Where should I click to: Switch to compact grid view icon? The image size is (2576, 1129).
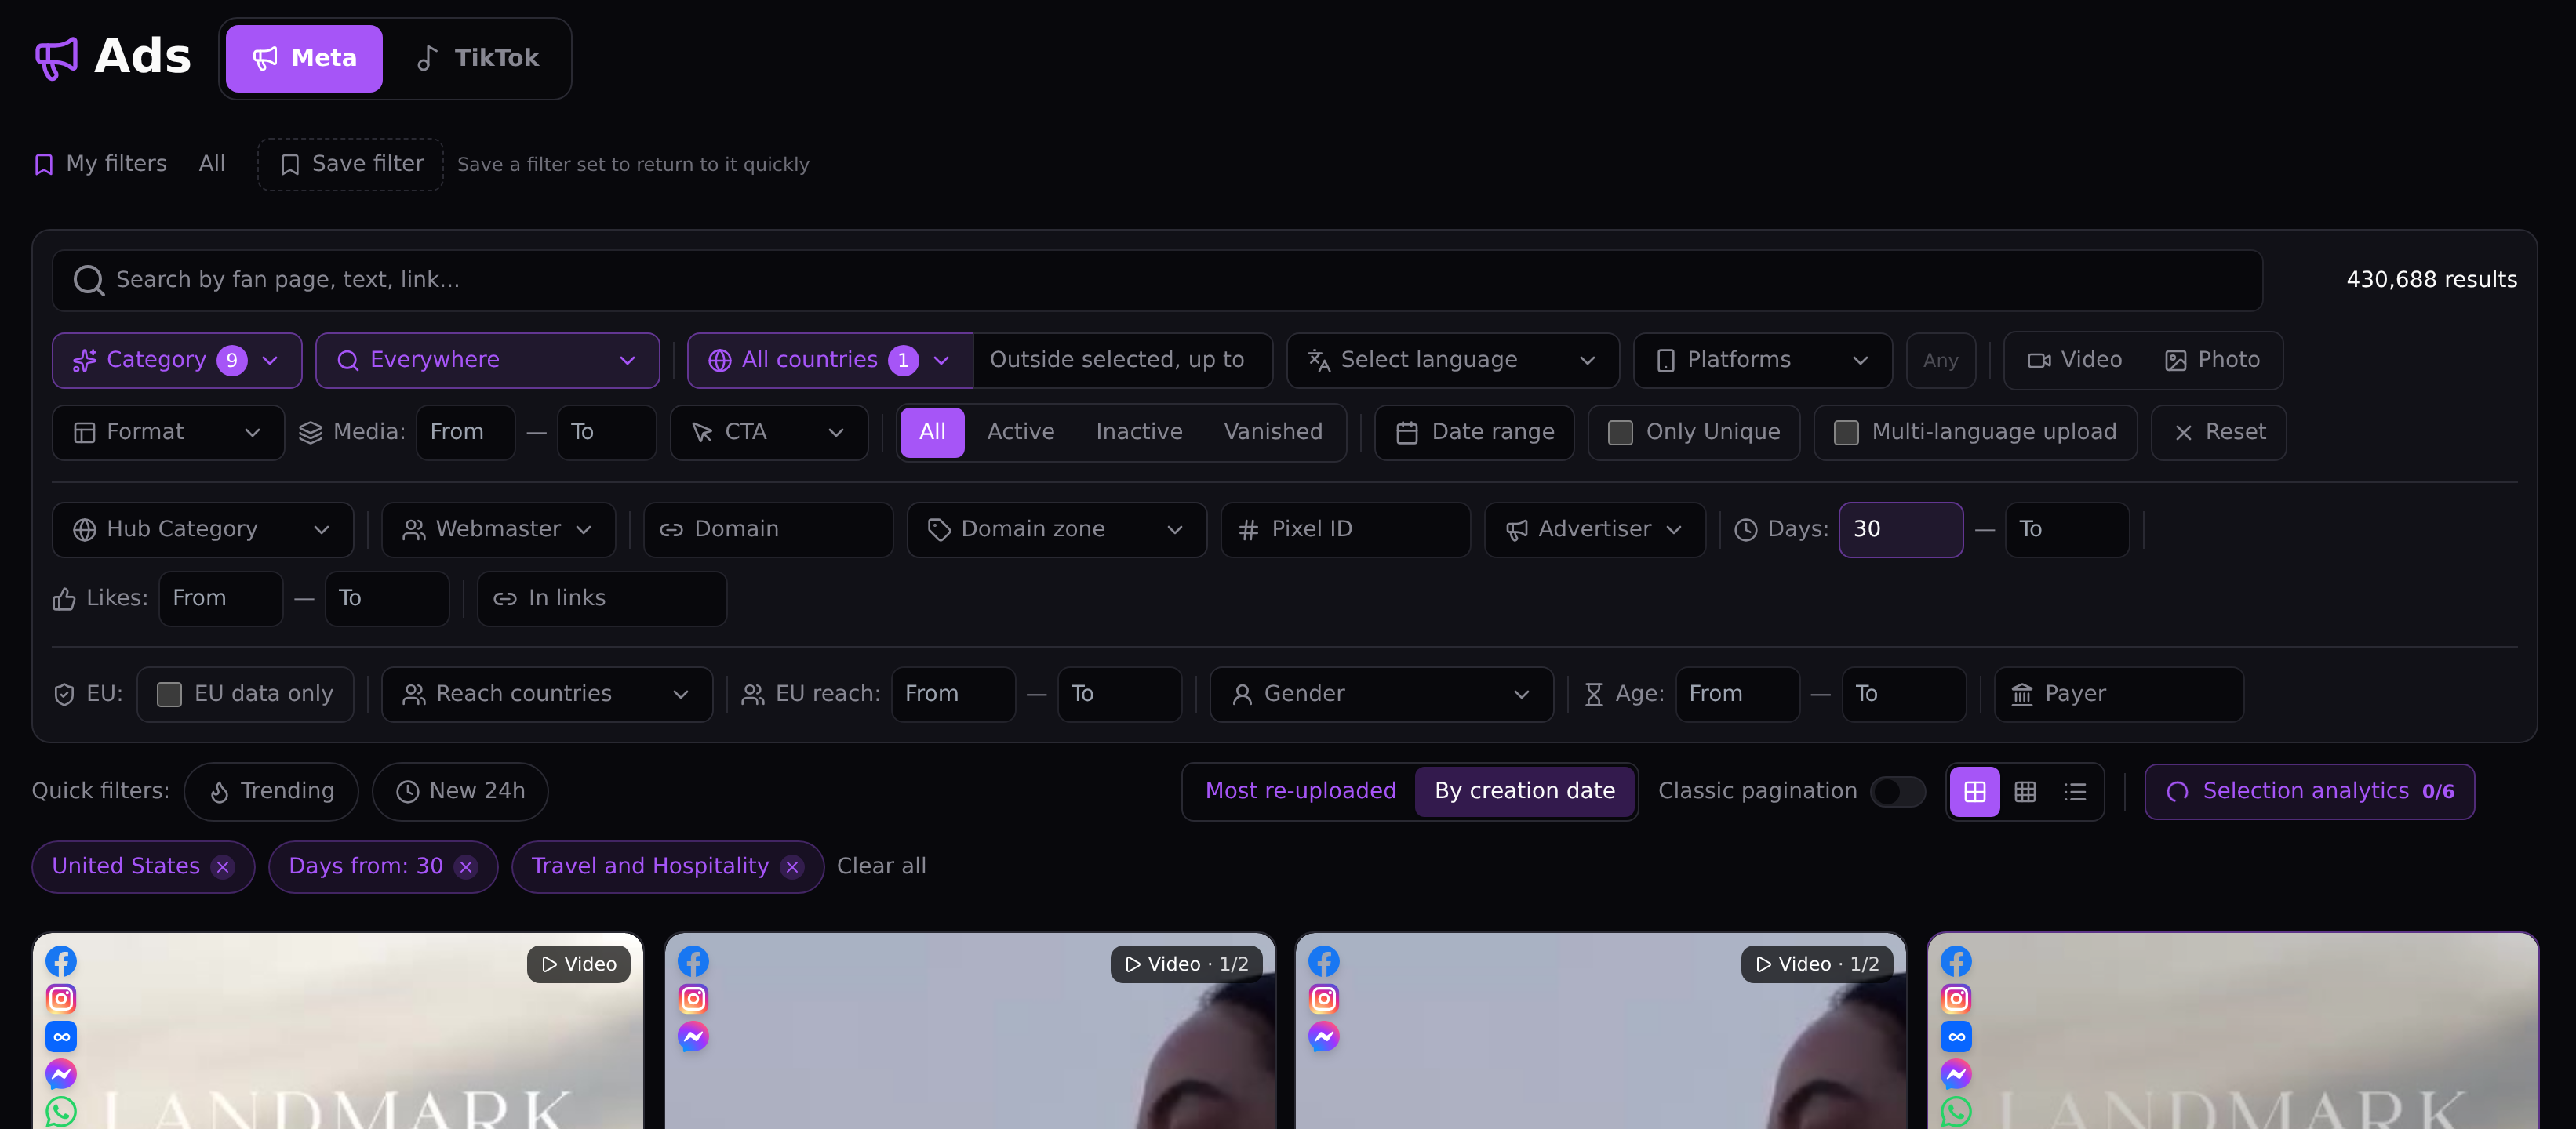(2025, 793)
